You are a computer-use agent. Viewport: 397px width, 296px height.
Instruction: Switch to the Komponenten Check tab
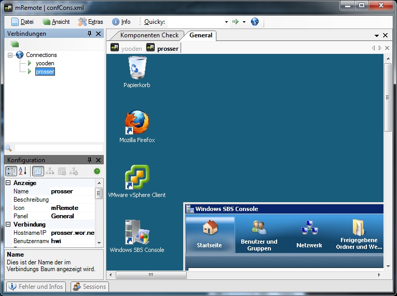(x=149, y=35)
